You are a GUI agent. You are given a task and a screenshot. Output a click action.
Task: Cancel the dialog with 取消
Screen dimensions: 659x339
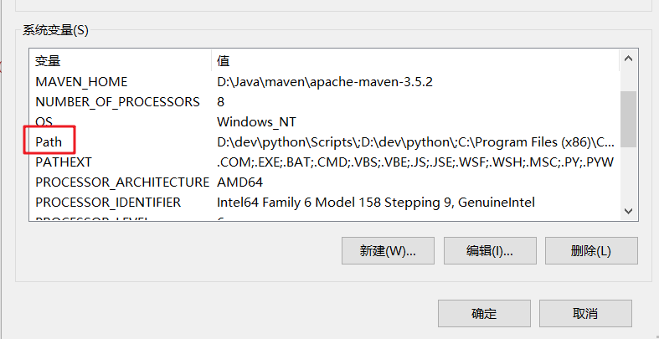pos(585,314)
